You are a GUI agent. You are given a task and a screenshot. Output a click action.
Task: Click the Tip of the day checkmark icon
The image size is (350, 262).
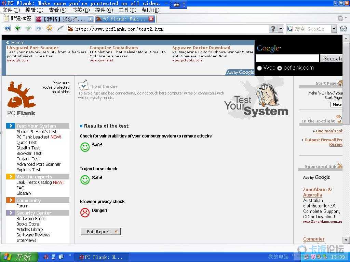[x=83, y=85]
